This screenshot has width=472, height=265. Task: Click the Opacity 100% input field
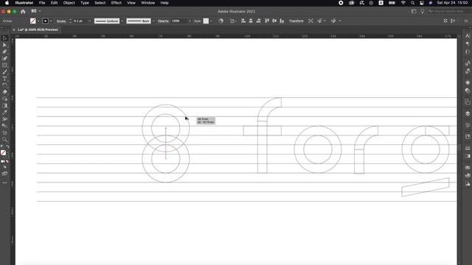pos(179,21)
